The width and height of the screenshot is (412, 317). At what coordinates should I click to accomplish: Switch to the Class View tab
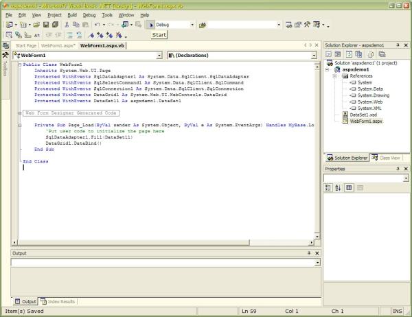386,158
